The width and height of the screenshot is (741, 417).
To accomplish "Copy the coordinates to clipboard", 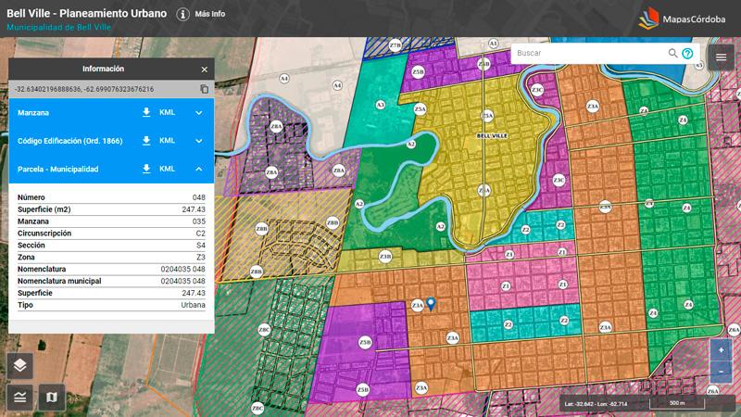I will [x=205, y=89].
